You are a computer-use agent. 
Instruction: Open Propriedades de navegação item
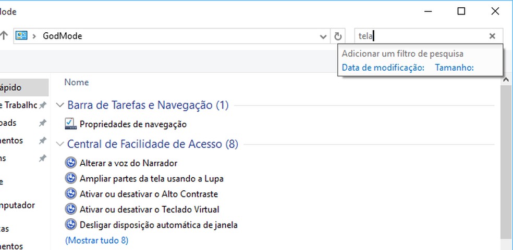(133, 124)
